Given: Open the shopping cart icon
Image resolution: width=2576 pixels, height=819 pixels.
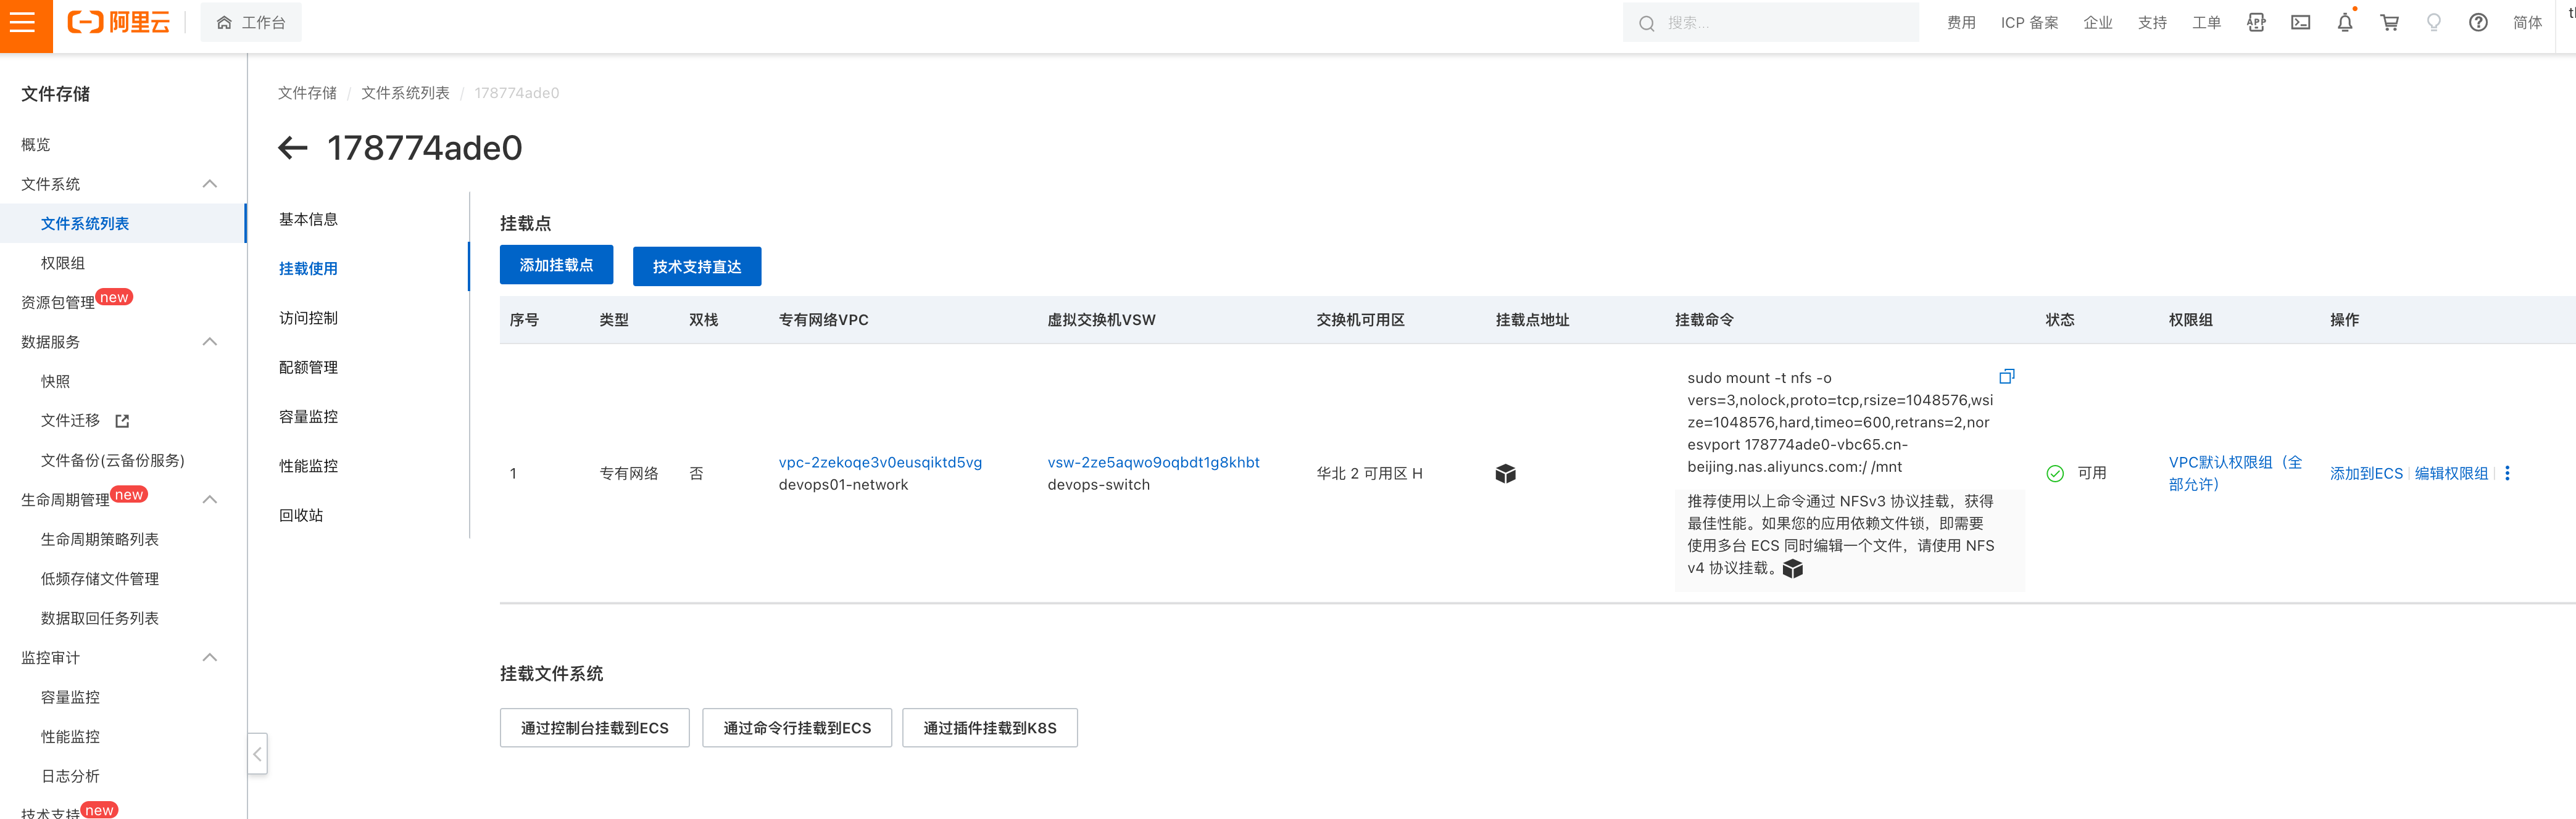Looking at the screenshot, I should tap(2389, 22).
